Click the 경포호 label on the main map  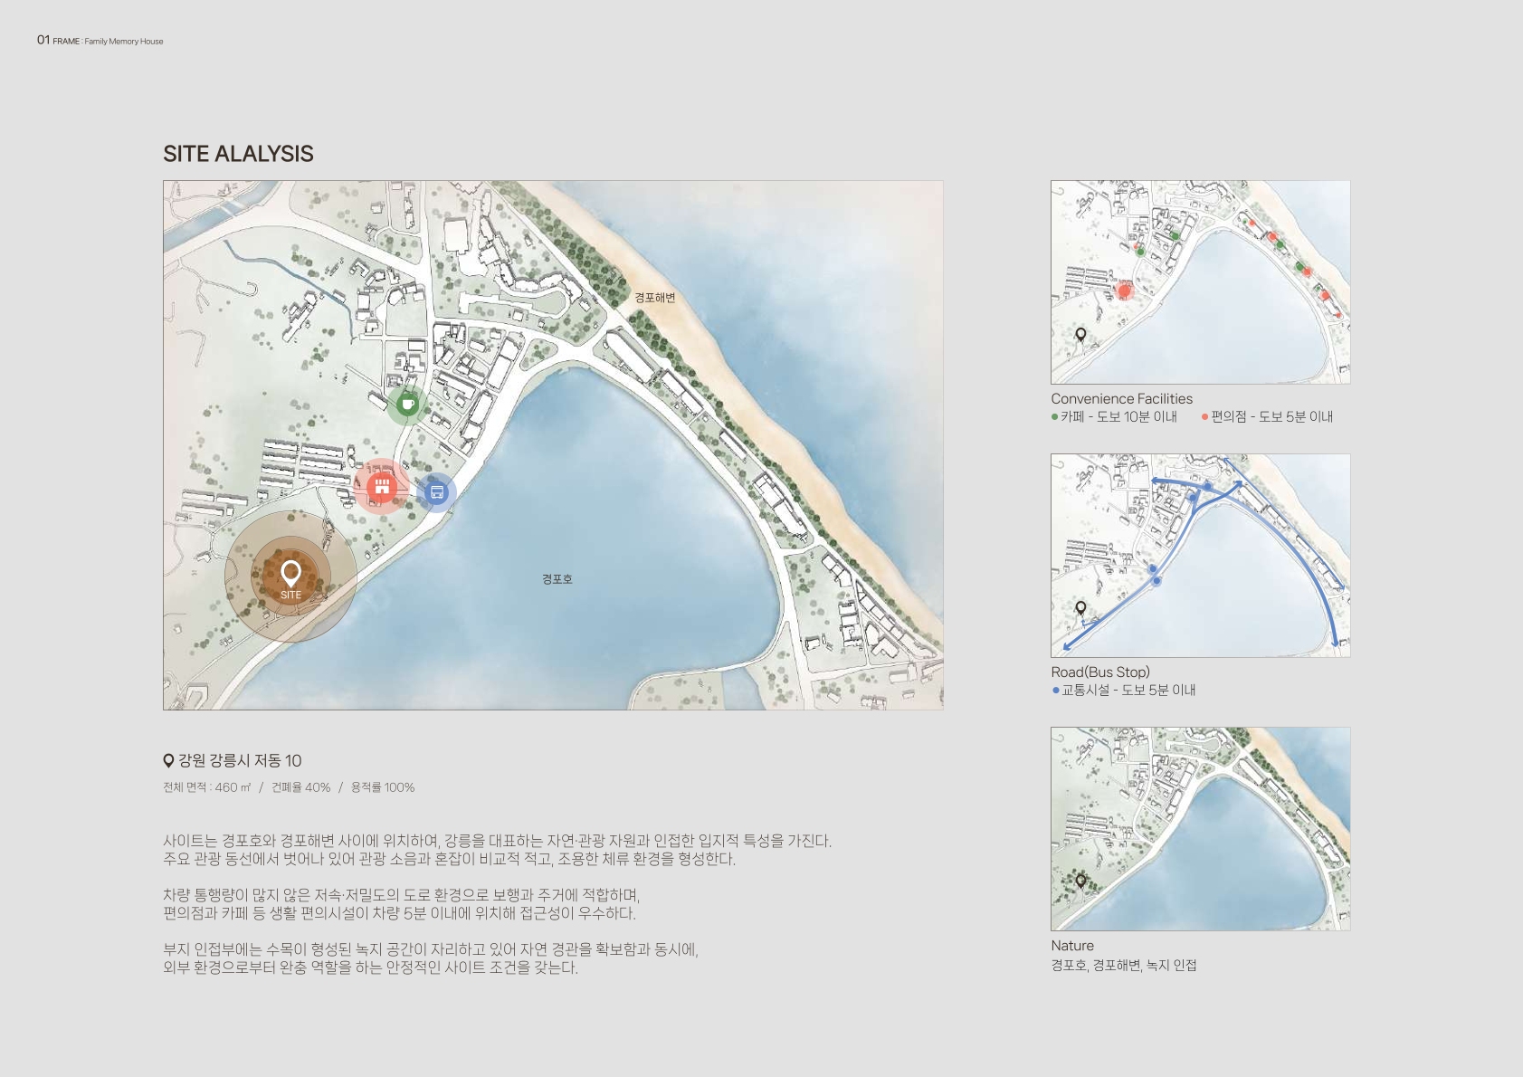[x=557, y=579]
